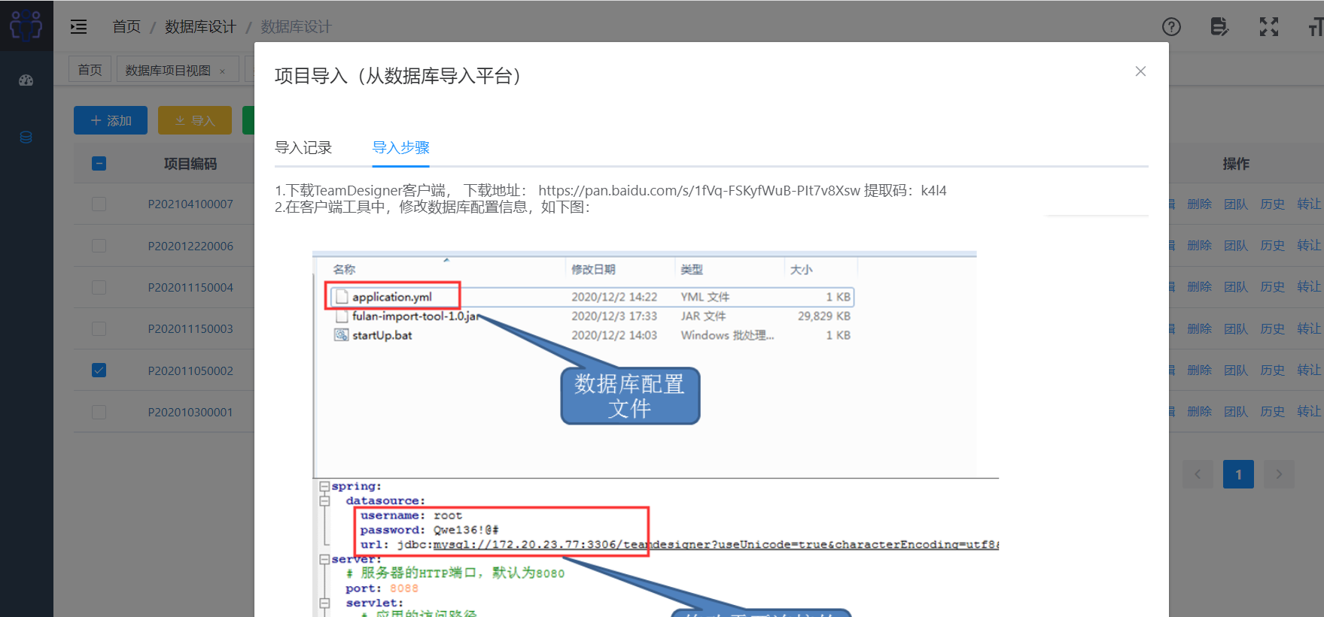Click the dialog title 项目导入（从数据库导入平台）
The width and height of the screenshot is (1324, 617).
click(399, 76)
